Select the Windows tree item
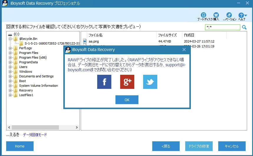This screenshot has height=156, width=253. (x=26, y=72)
